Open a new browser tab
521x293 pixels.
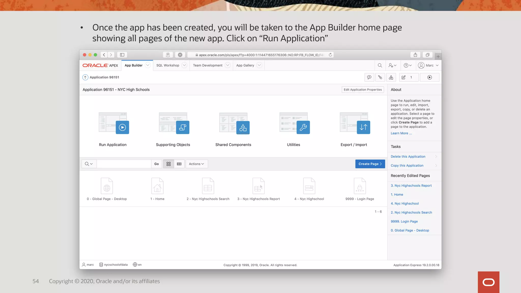[x=438, y=56]
